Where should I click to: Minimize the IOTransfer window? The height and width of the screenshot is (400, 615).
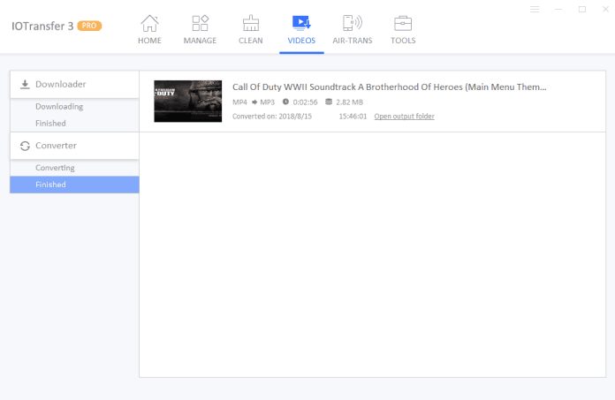pos(558,9)
